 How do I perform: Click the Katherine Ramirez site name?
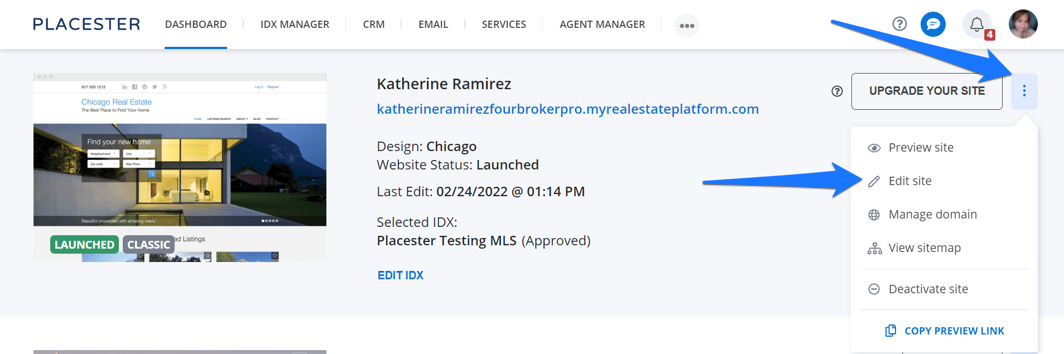click(x=444, y=84)
